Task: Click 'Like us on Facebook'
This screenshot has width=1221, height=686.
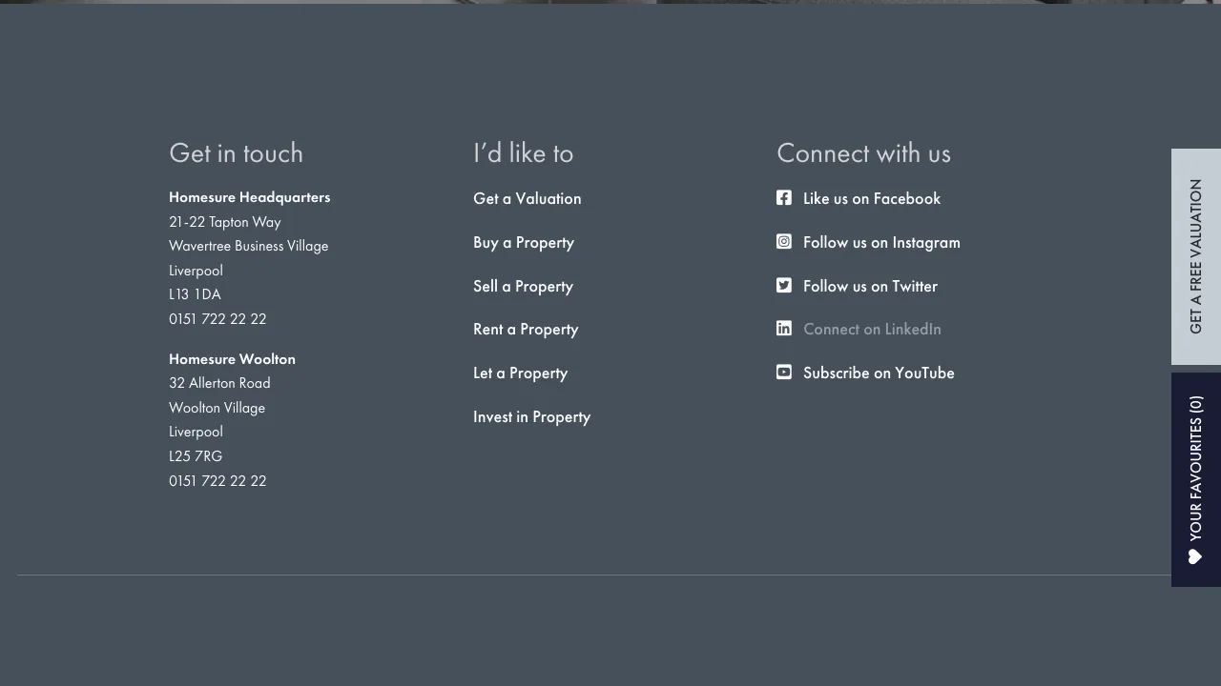Action: 871,198
